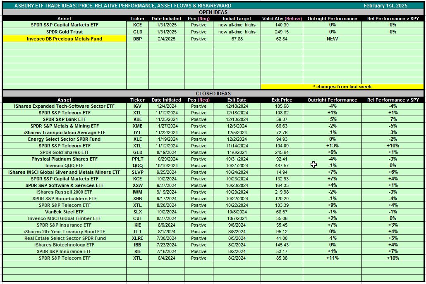Click the Physical Platinum Shares ETF cell
Image resolution: width=426 pixels, height=284 pixels.
(65, 159)
